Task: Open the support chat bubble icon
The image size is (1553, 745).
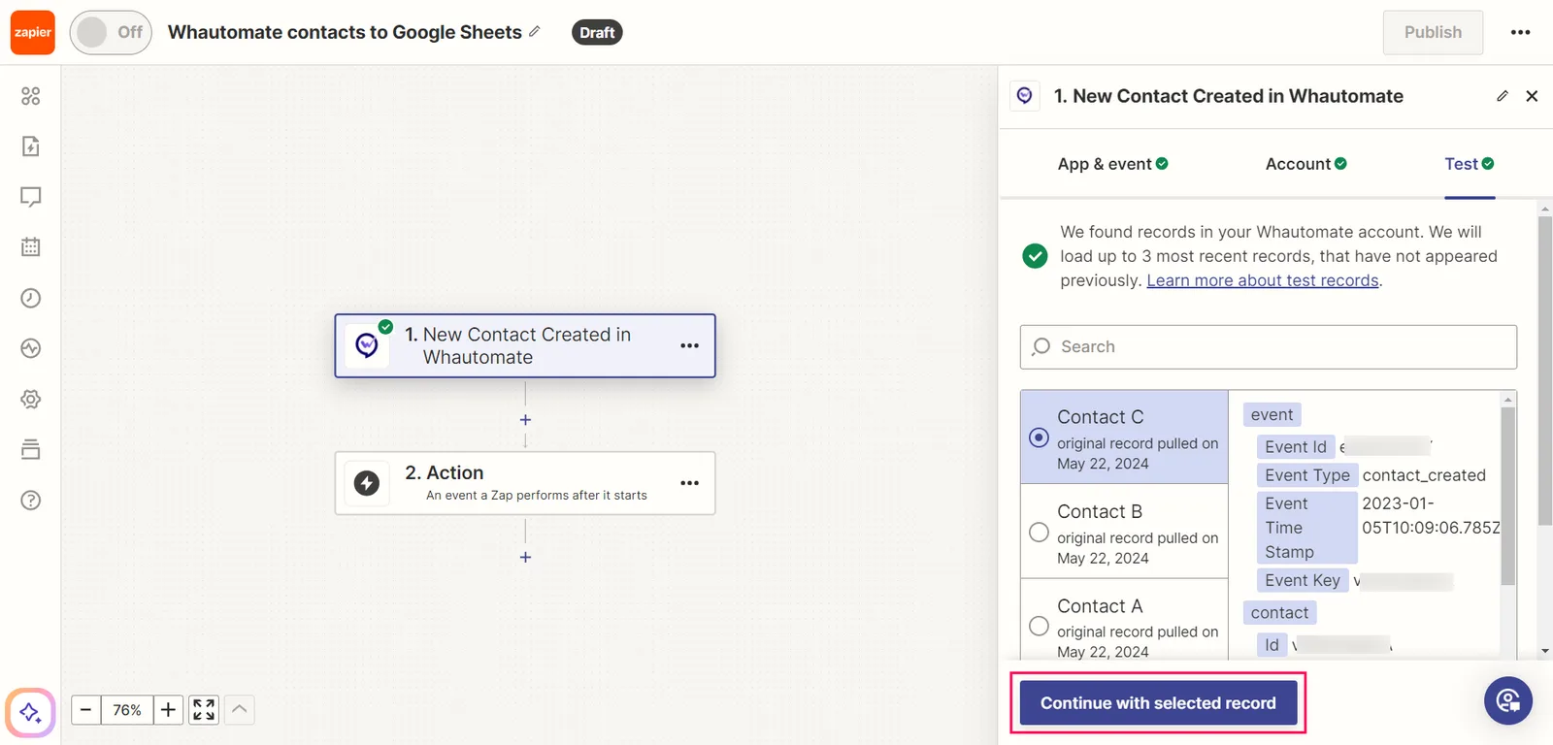Action: tap(1508, 699)
